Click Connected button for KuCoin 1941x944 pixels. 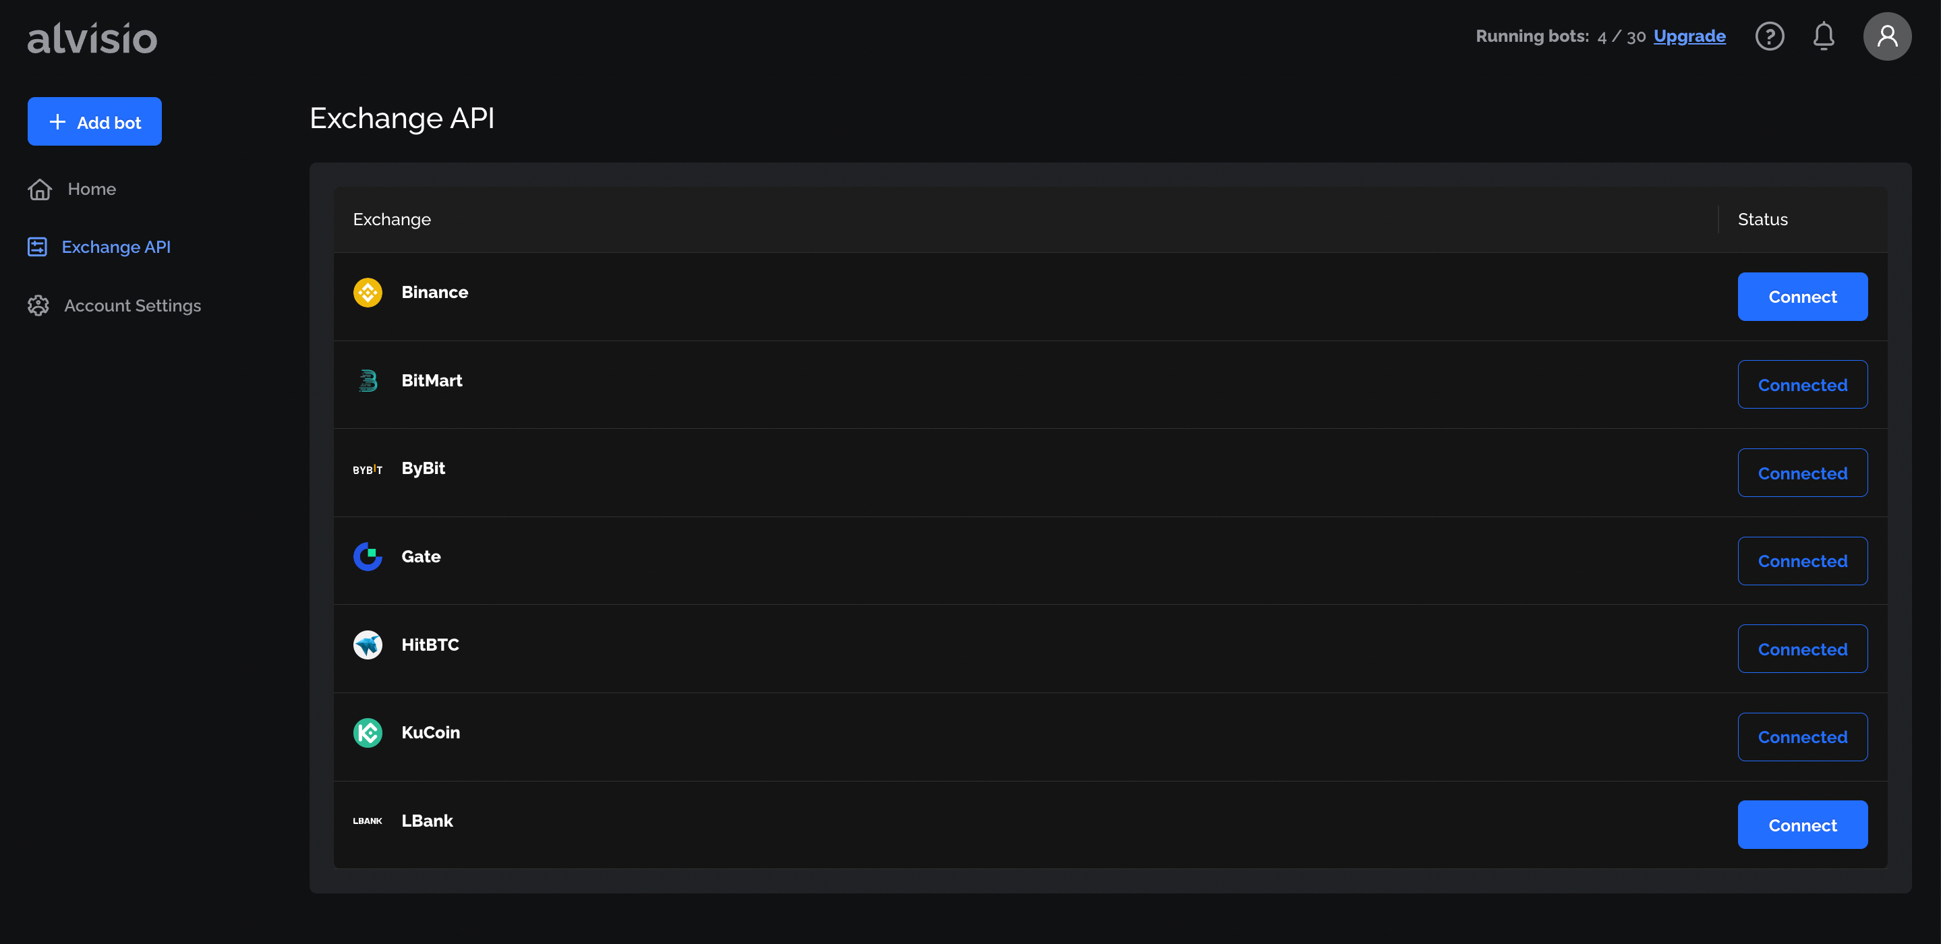click(x=1802, y=737)
